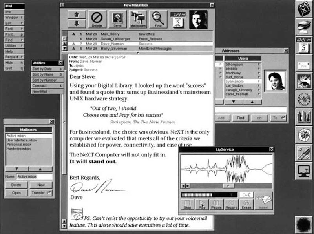Open Send message toolbar icon

tap(117, 19)
